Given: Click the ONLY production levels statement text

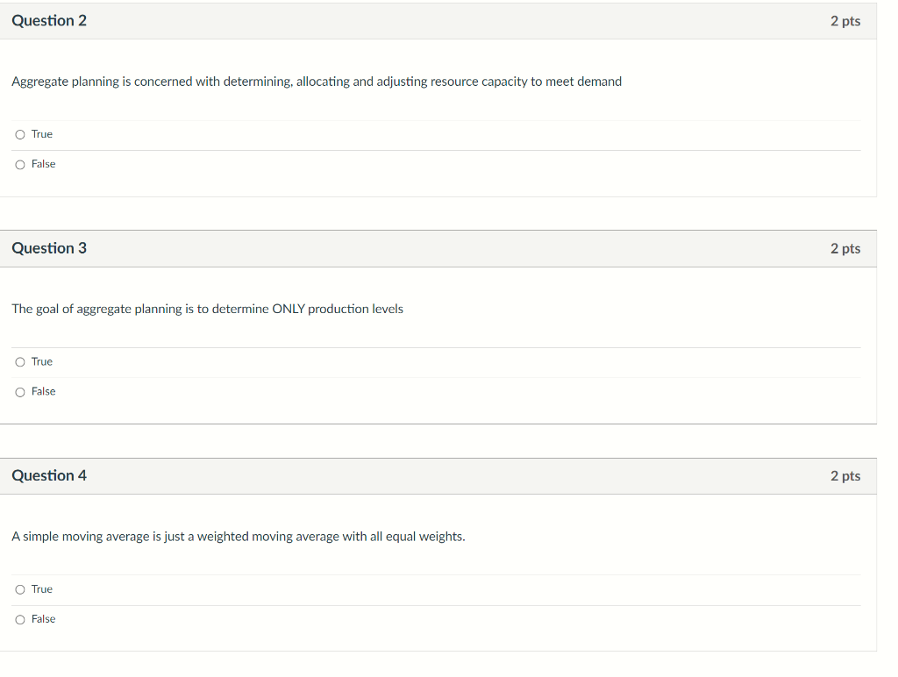Looking at the screenshot, I should 206,309.
